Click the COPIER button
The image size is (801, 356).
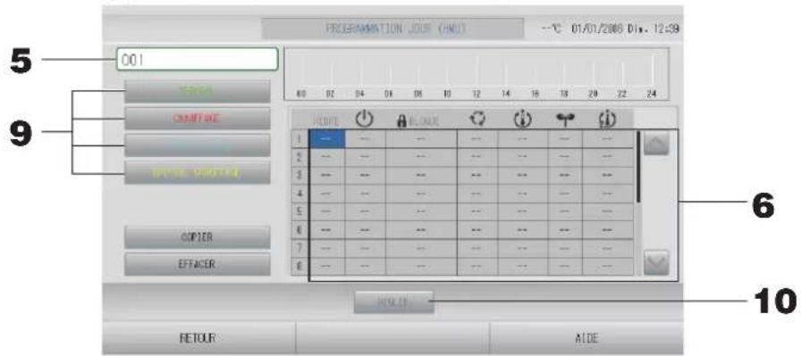pyautogui.click(x=198, y=237)
